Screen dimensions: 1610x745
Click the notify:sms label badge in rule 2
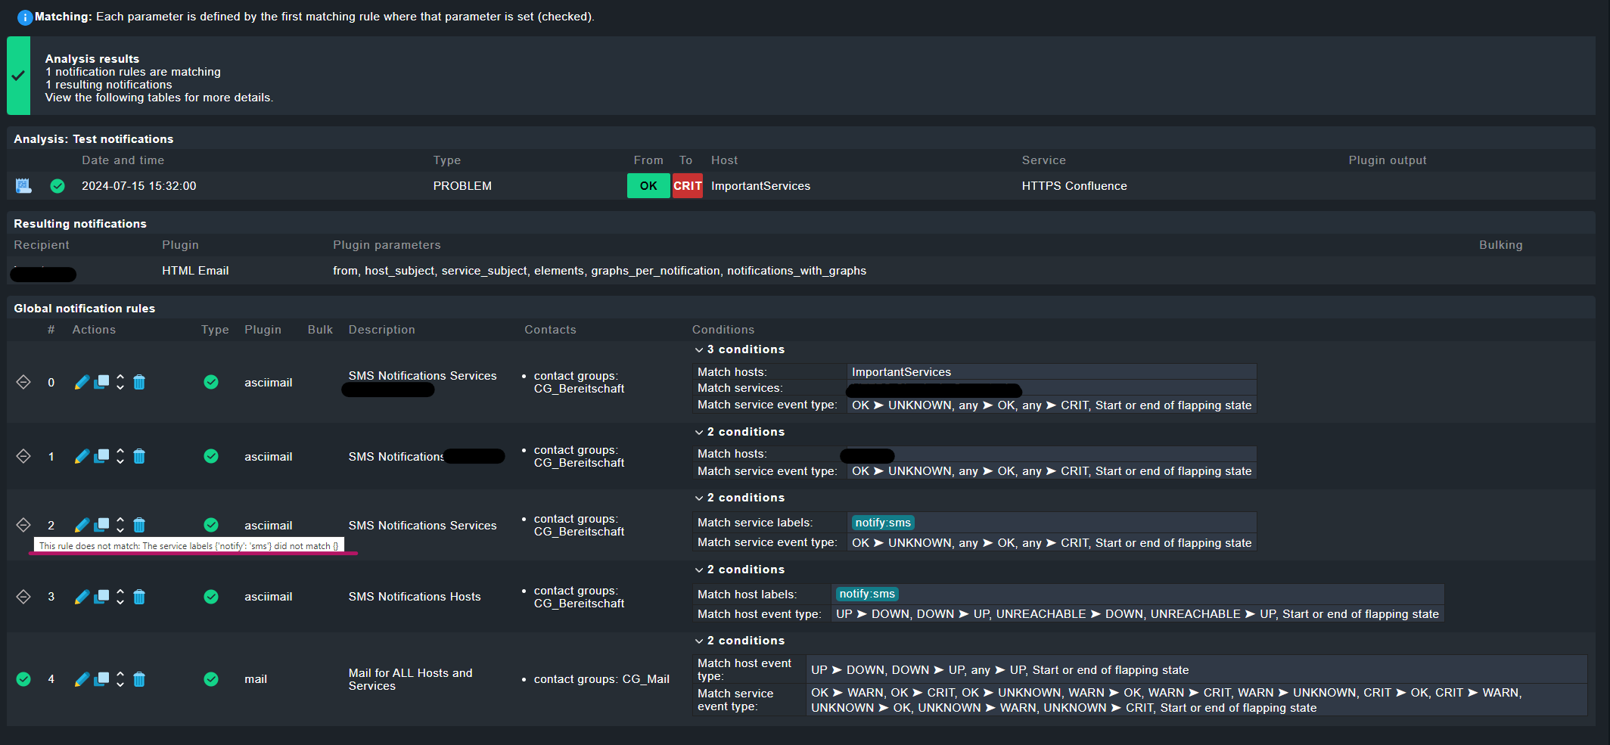point(882,522)
